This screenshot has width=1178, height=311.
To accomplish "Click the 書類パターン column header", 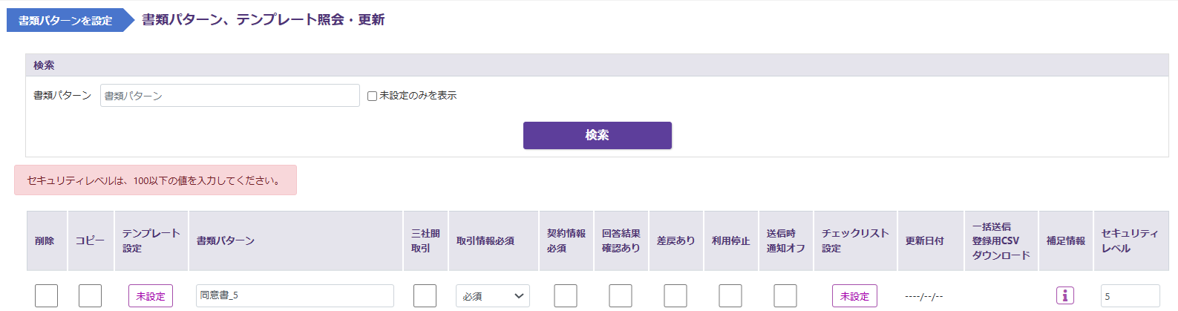I will (226, 240).
